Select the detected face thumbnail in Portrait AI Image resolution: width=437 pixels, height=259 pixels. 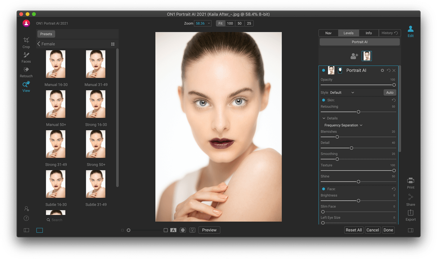367,56
